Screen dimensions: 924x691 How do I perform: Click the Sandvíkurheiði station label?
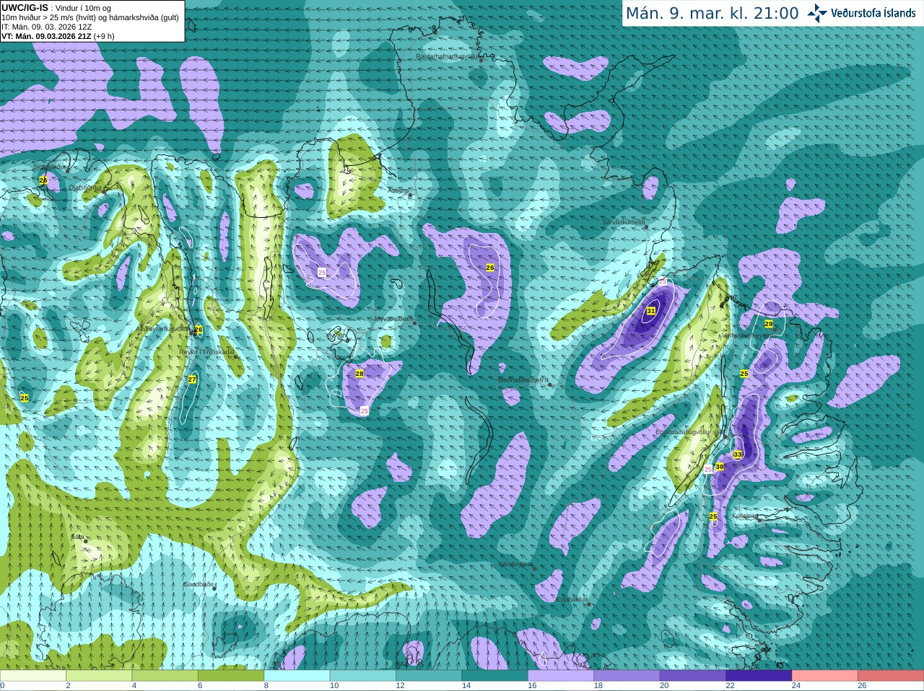[x=624, y=222]
